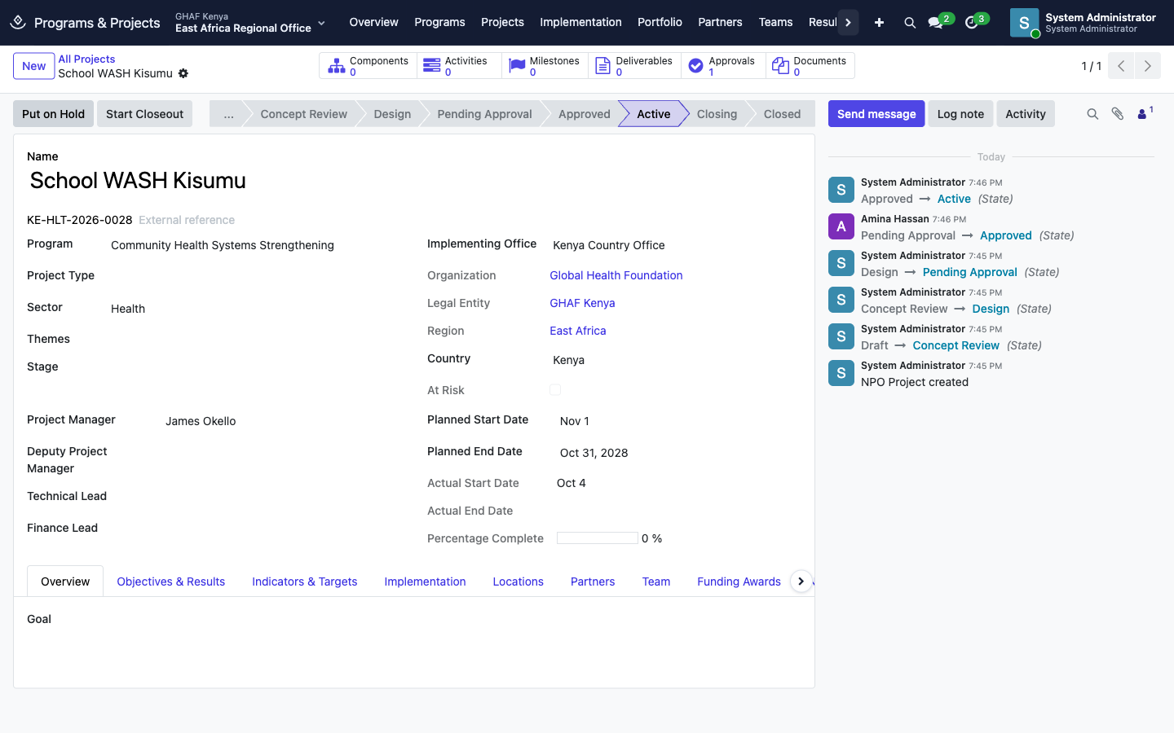Open Documents smart button

[810, 66]
